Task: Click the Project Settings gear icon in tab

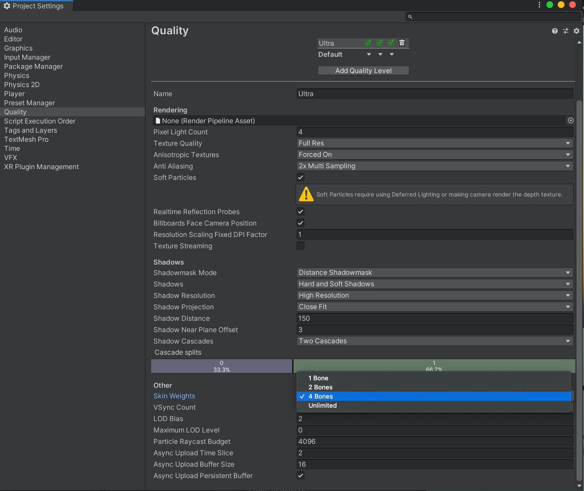Action: [x=7, y=6]
